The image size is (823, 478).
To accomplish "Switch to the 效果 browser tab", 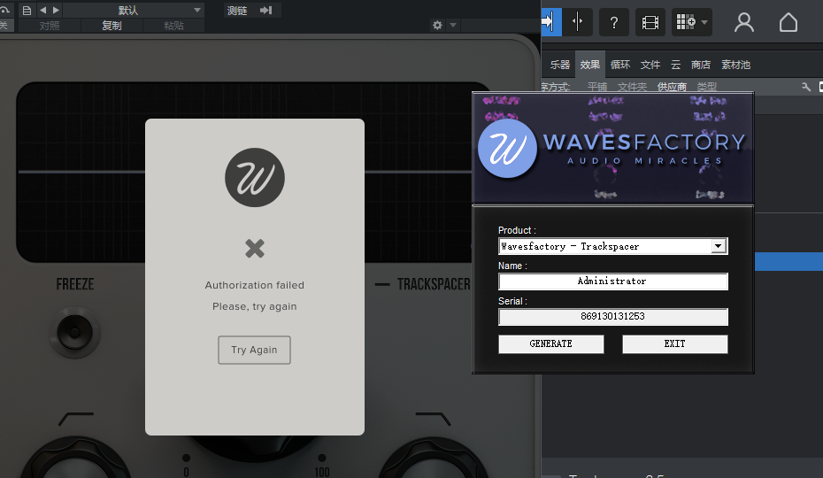I will point(590,65).
